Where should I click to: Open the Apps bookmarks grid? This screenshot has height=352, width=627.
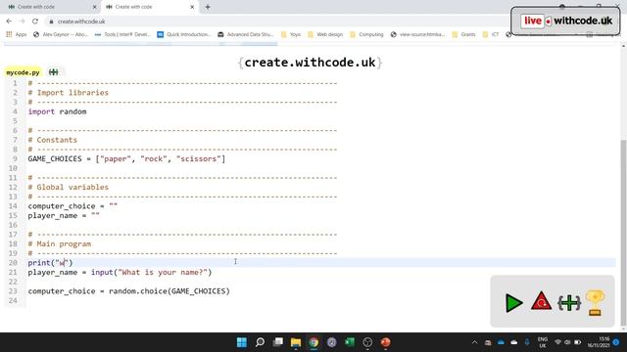[x=16, y=35]
